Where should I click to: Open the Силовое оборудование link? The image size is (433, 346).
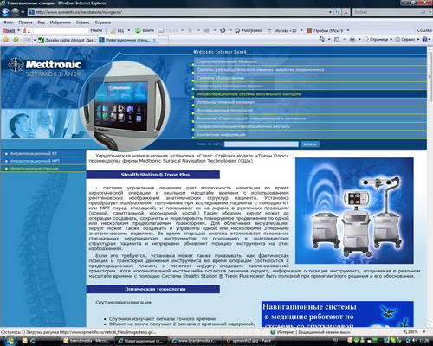220,78
